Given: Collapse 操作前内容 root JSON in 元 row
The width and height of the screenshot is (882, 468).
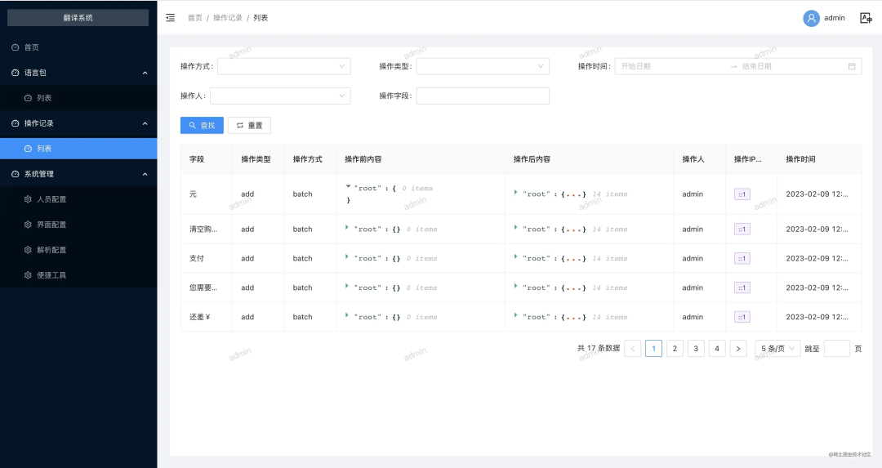Looking at the screenshot, I should point(348,186).
